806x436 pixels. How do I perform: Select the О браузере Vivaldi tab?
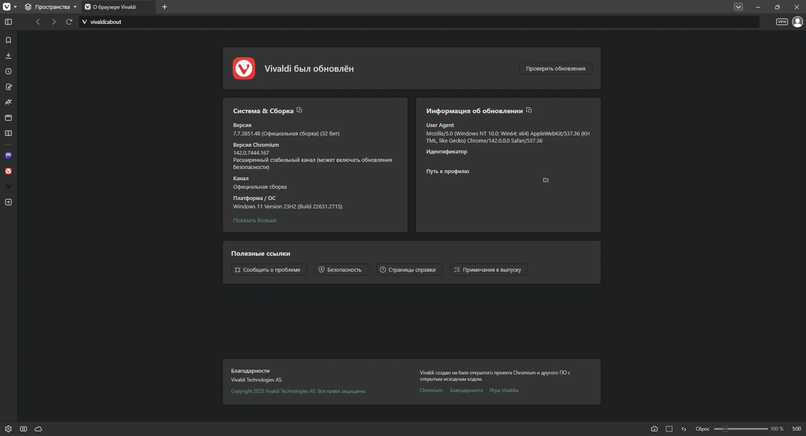coord(115,7)
